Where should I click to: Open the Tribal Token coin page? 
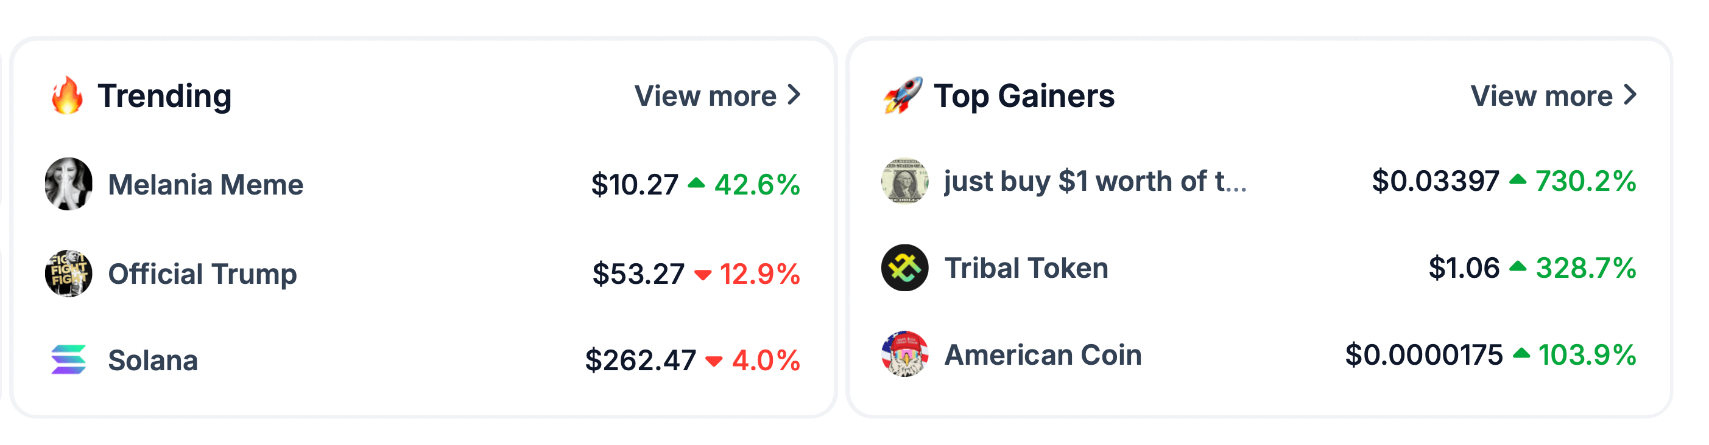1026,268
